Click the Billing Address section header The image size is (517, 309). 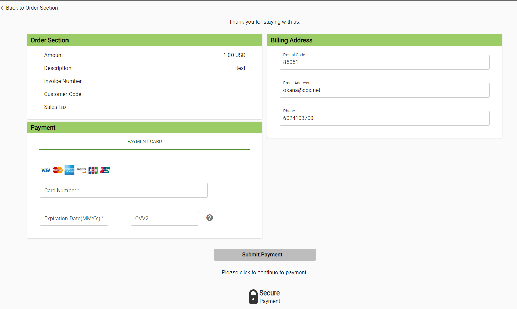(x=292, y=40)
